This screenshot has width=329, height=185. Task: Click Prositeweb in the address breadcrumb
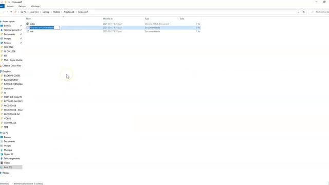click(69, 12)
